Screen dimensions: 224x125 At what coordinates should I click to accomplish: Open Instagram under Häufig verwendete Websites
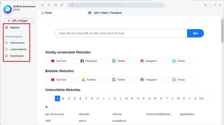[x=149, y=61]
